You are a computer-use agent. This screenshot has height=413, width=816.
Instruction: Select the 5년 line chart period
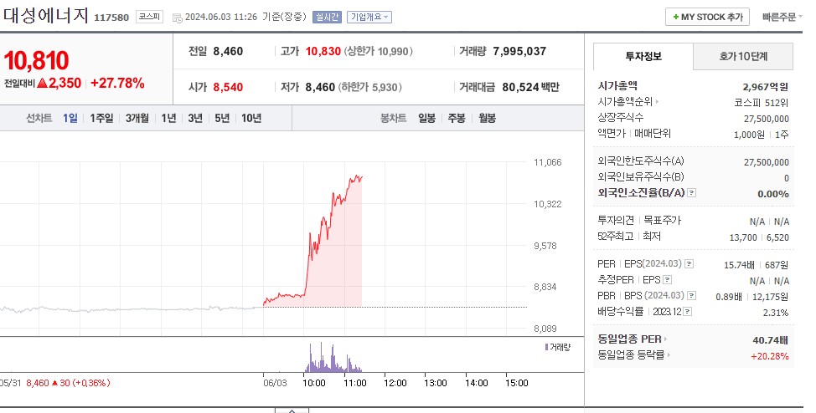tap(222, 119)
